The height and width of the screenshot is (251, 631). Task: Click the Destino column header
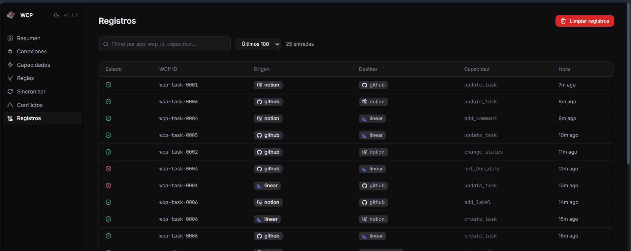pos(368,69)
